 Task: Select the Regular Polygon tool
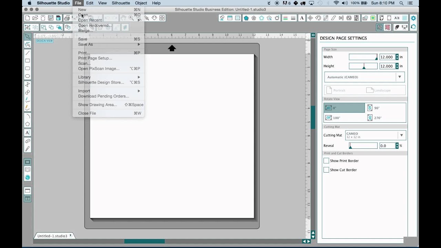click(28, 124)
